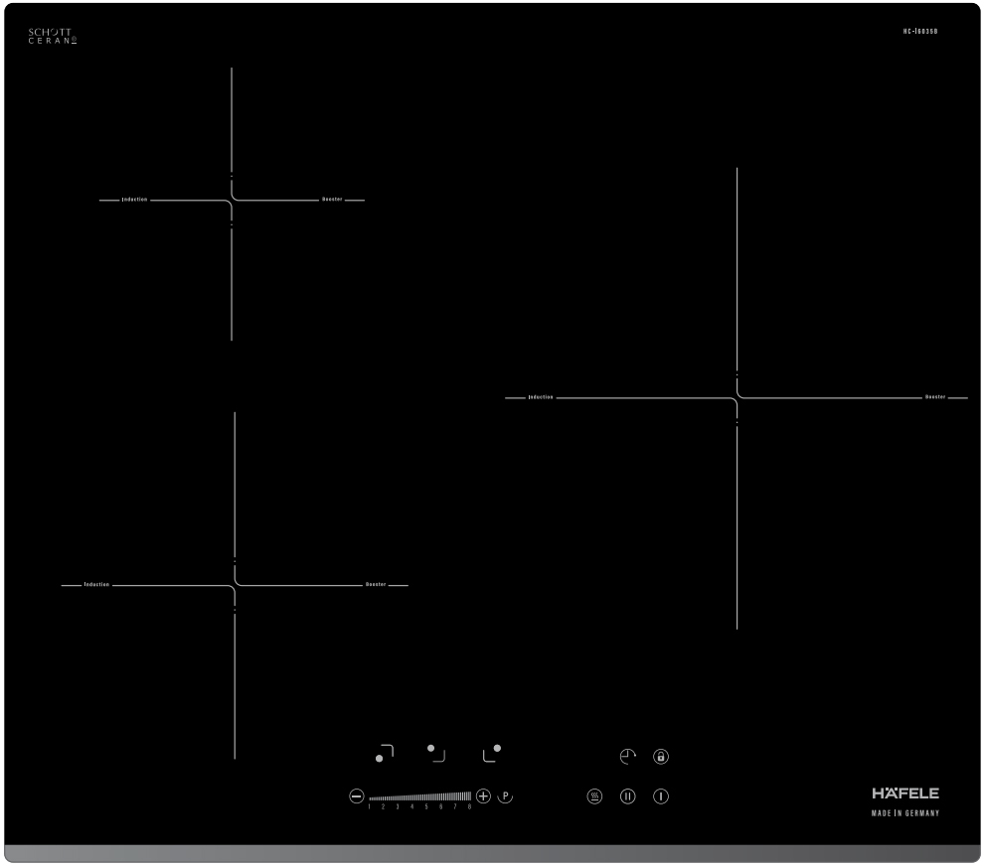Image resolution: width=984 pixels, height=866 pixels.
Task: Click the center of the bottom-left cooking zone
Action: pos(235,586)
